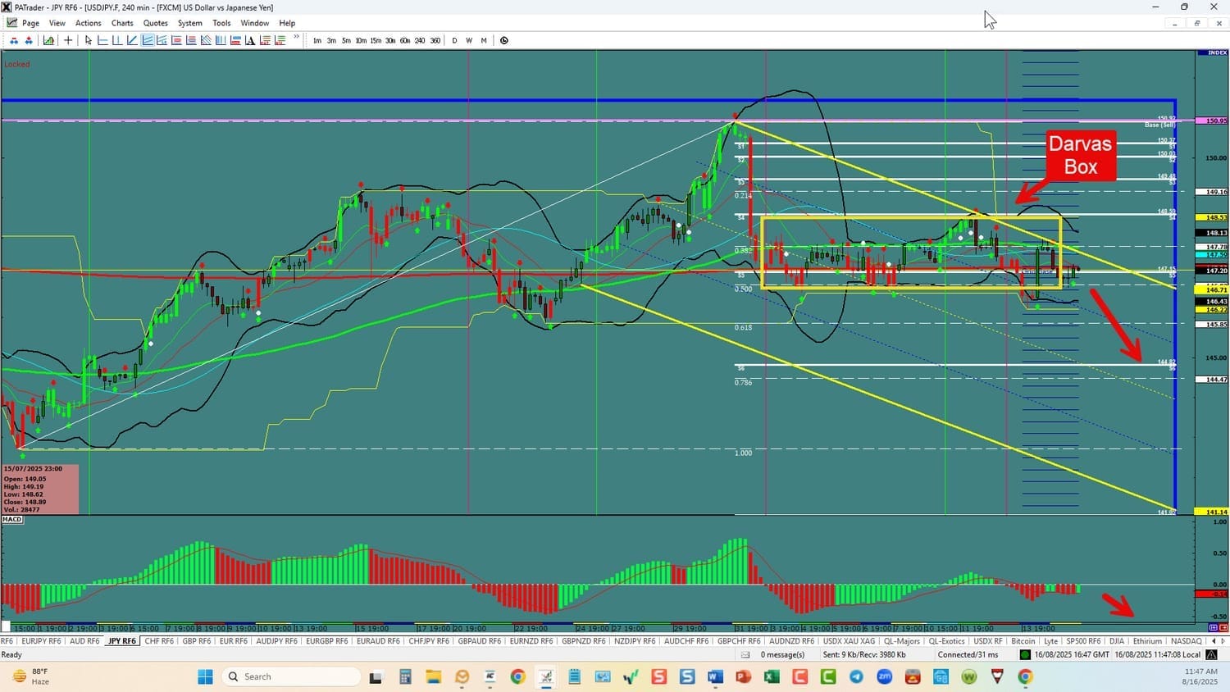Image resolution: width=1230 pixels, height=692 pixels.
Task: Click the text annotation 'A' tool
Action: click(x=251, y=40)
